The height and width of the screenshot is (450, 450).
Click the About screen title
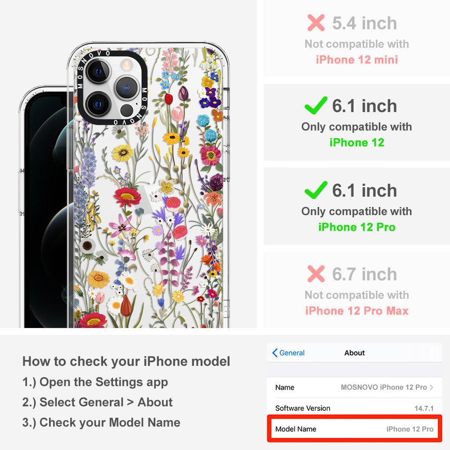[355, 353]
